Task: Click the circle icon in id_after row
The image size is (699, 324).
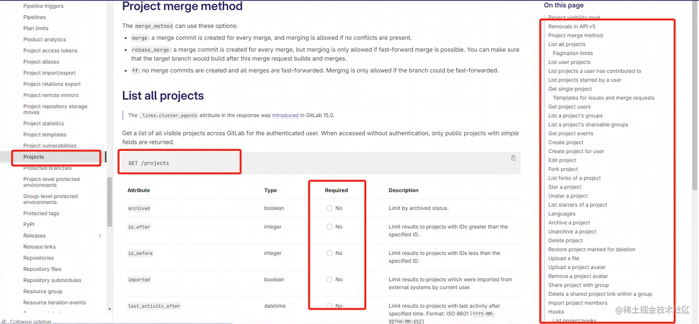Action: click(329, 227)
